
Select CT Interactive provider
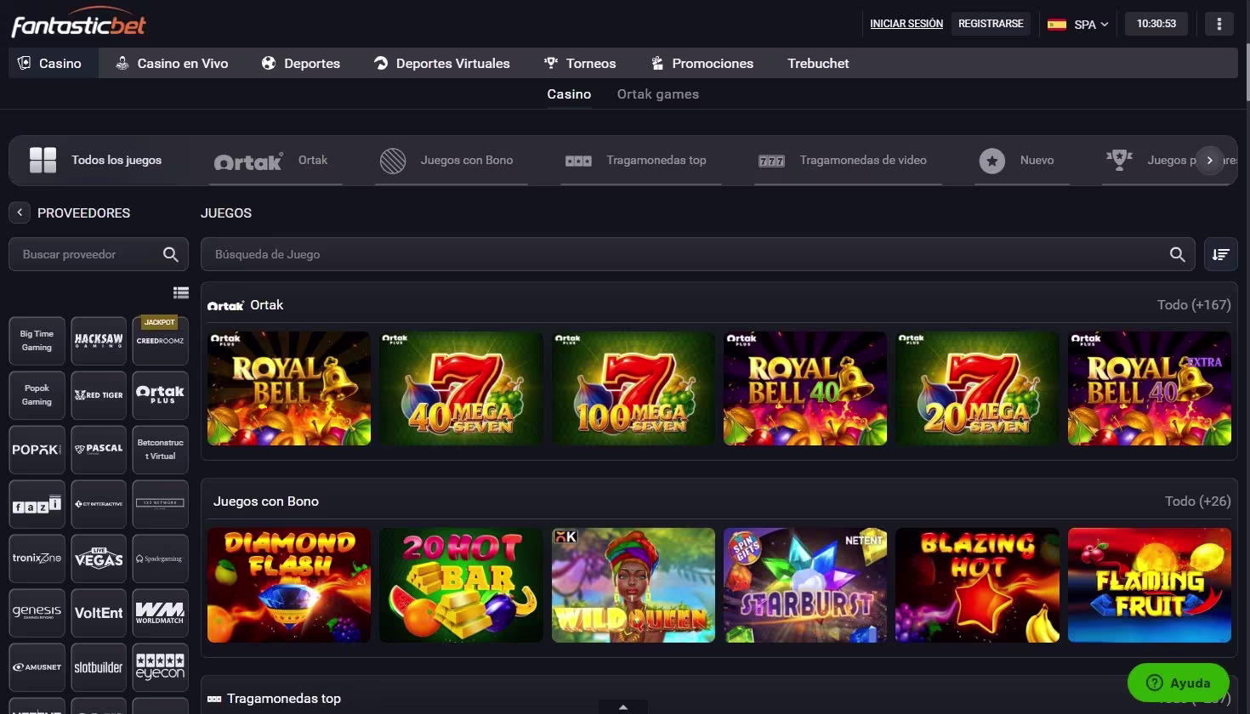click(x=99, y=504)
